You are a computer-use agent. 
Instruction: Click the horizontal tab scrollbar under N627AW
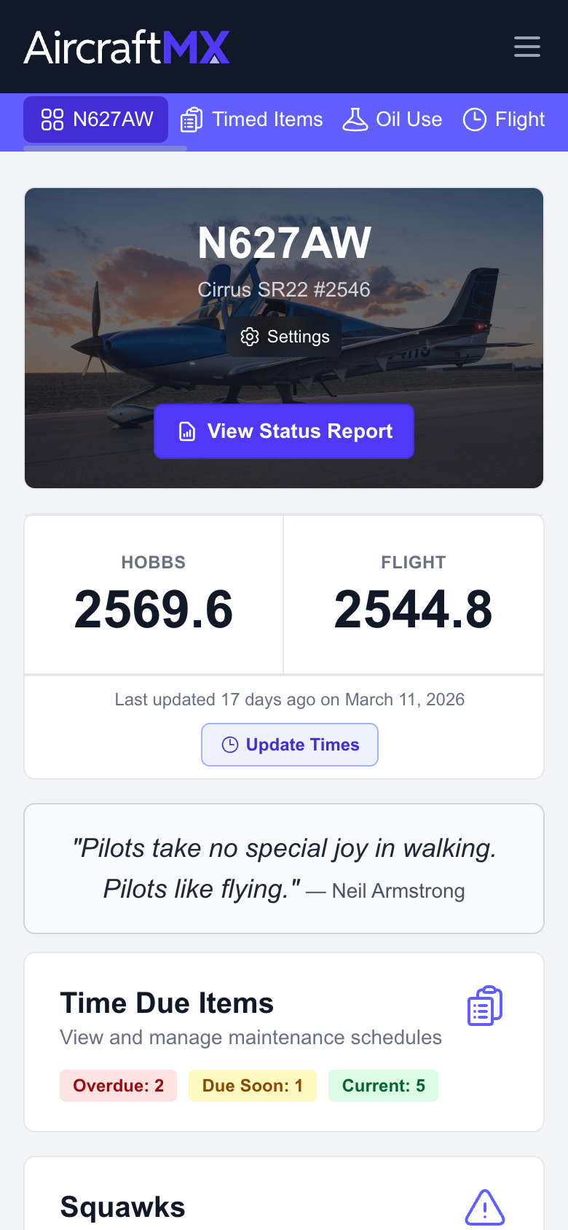[x=105, y=149]
